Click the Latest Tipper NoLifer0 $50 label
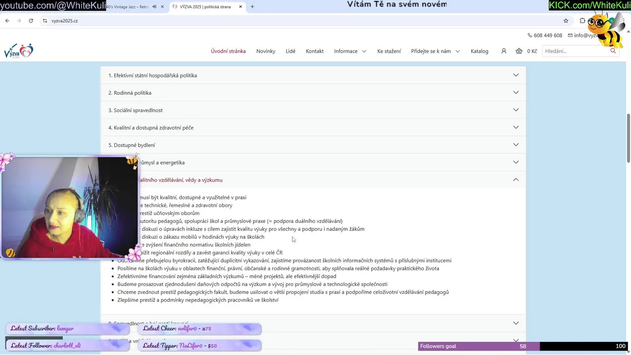Screen dimensions: 631x355 coord(200,346)
